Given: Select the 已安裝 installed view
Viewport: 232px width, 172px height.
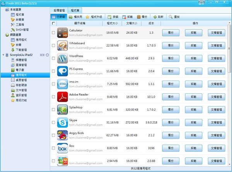Looking at the screenshot, I should coord(59,17).
